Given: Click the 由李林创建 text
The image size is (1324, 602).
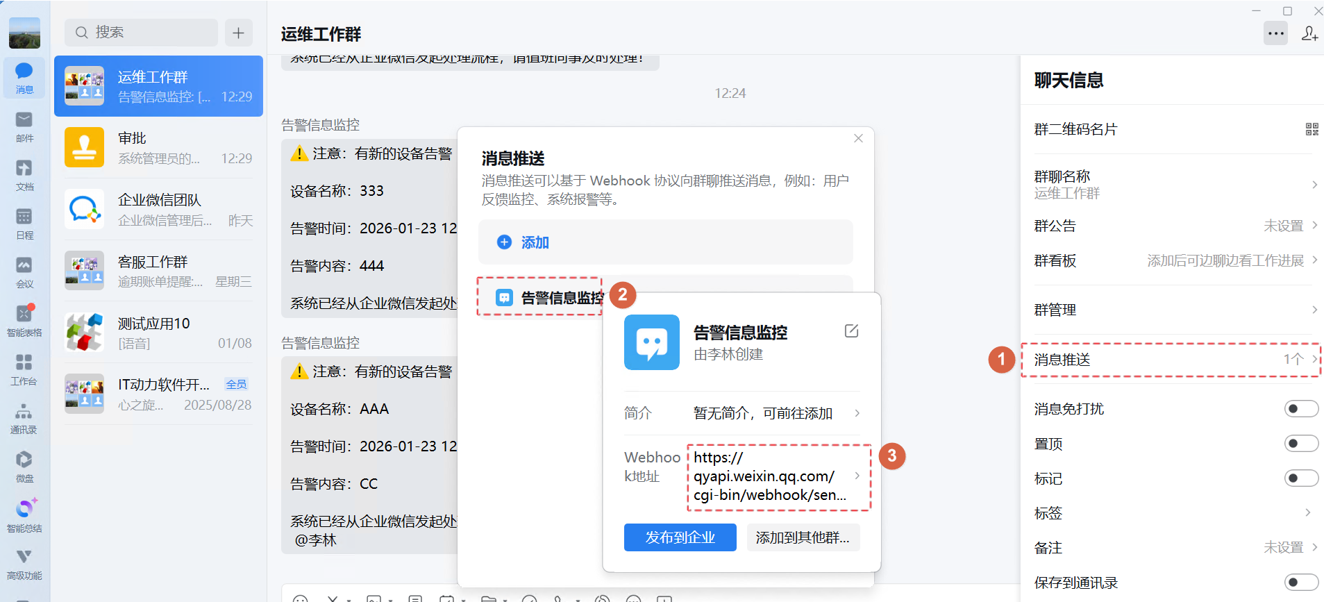Looking at the screenshot, I should click(728, 354).
